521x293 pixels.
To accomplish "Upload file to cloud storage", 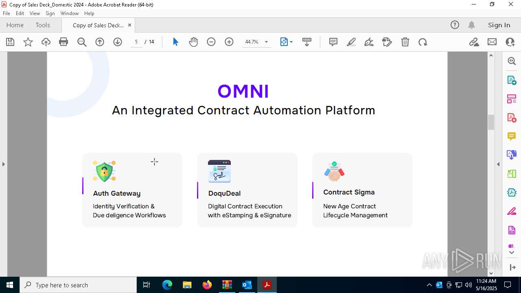I will 46,42.
